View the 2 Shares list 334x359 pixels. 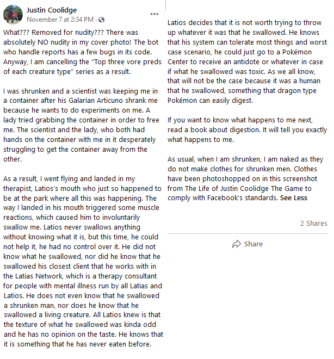[314, 223]
